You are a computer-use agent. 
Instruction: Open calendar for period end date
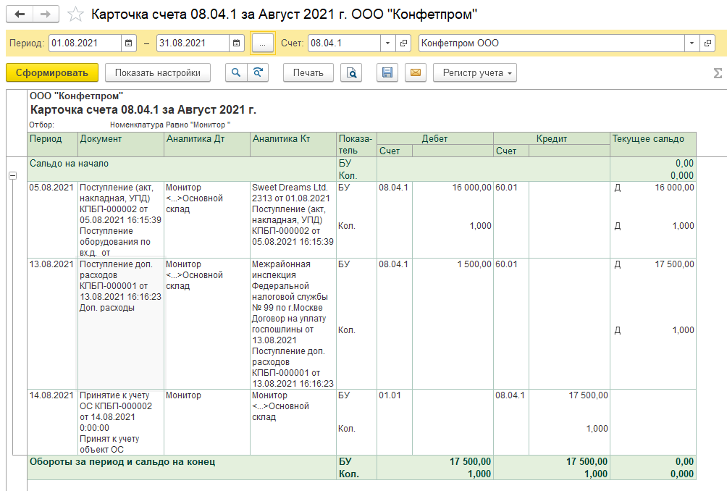237,43
